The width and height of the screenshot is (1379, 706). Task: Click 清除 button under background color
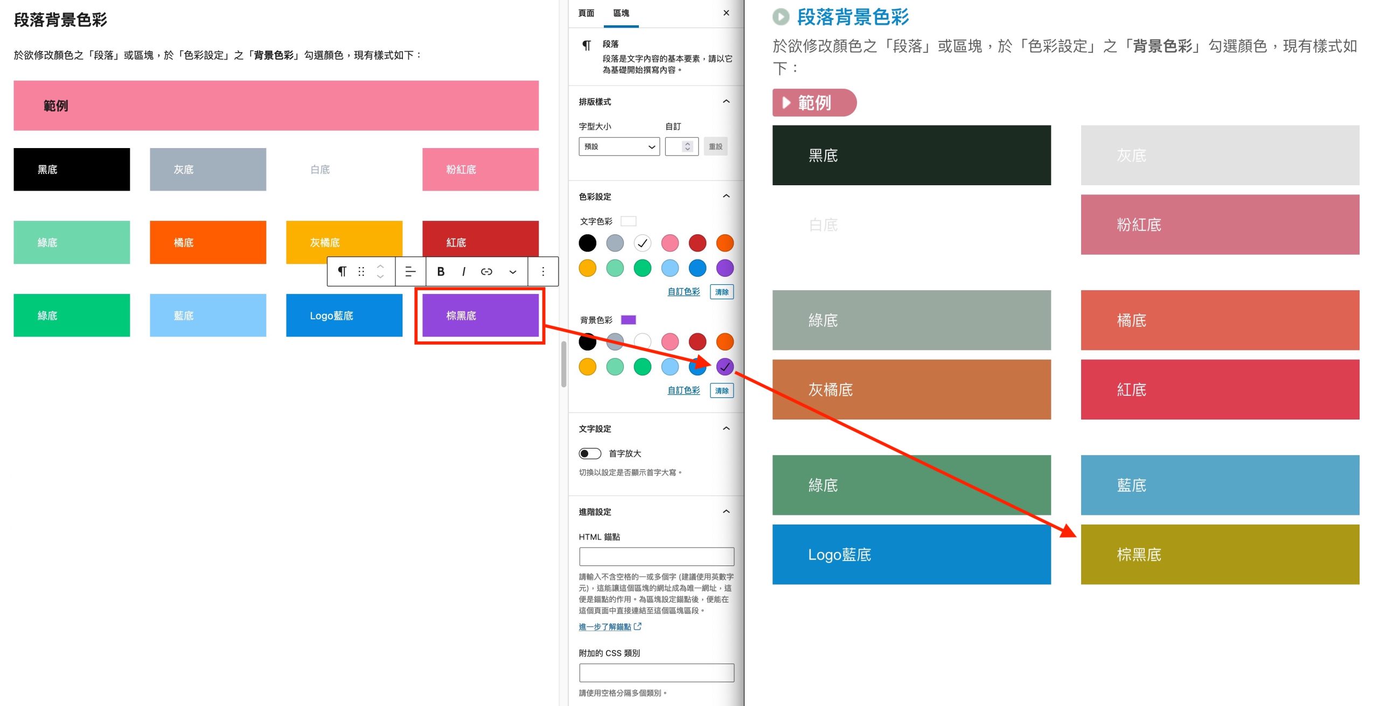click(x=722, y=390)
